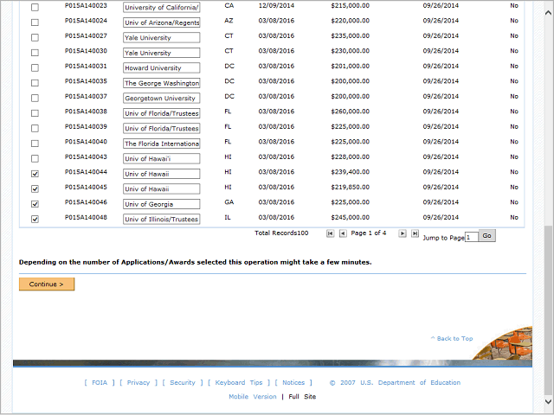This screenshot has height=415, width=554.
Task: Open the FOIA link
Action: pos(100,382)
